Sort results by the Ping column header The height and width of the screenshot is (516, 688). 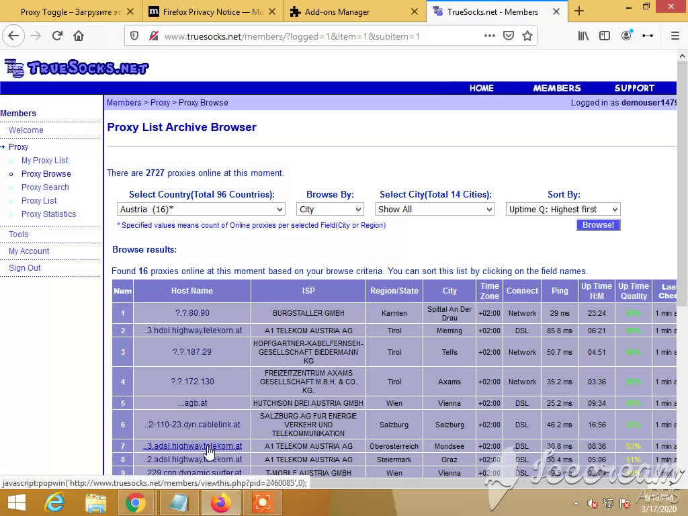click(560, 291)
